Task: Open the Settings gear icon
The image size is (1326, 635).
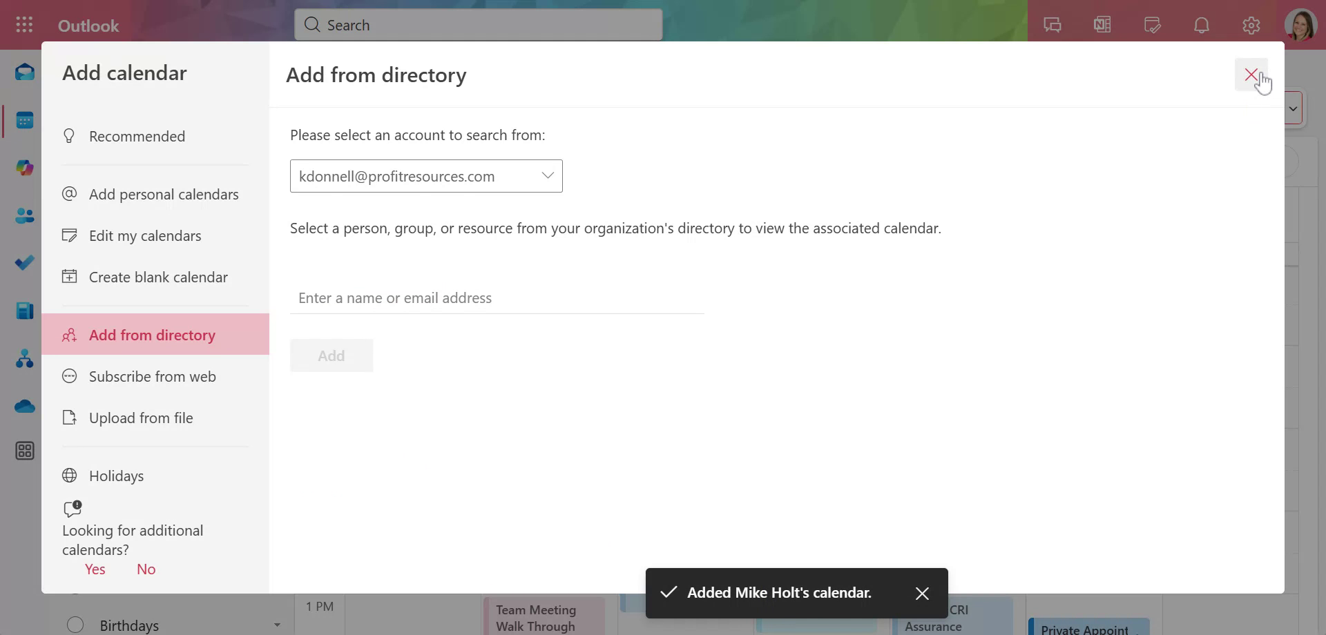Action: [1251, 26]
